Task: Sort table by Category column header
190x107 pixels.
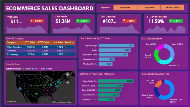Action: tap(11, 42)
